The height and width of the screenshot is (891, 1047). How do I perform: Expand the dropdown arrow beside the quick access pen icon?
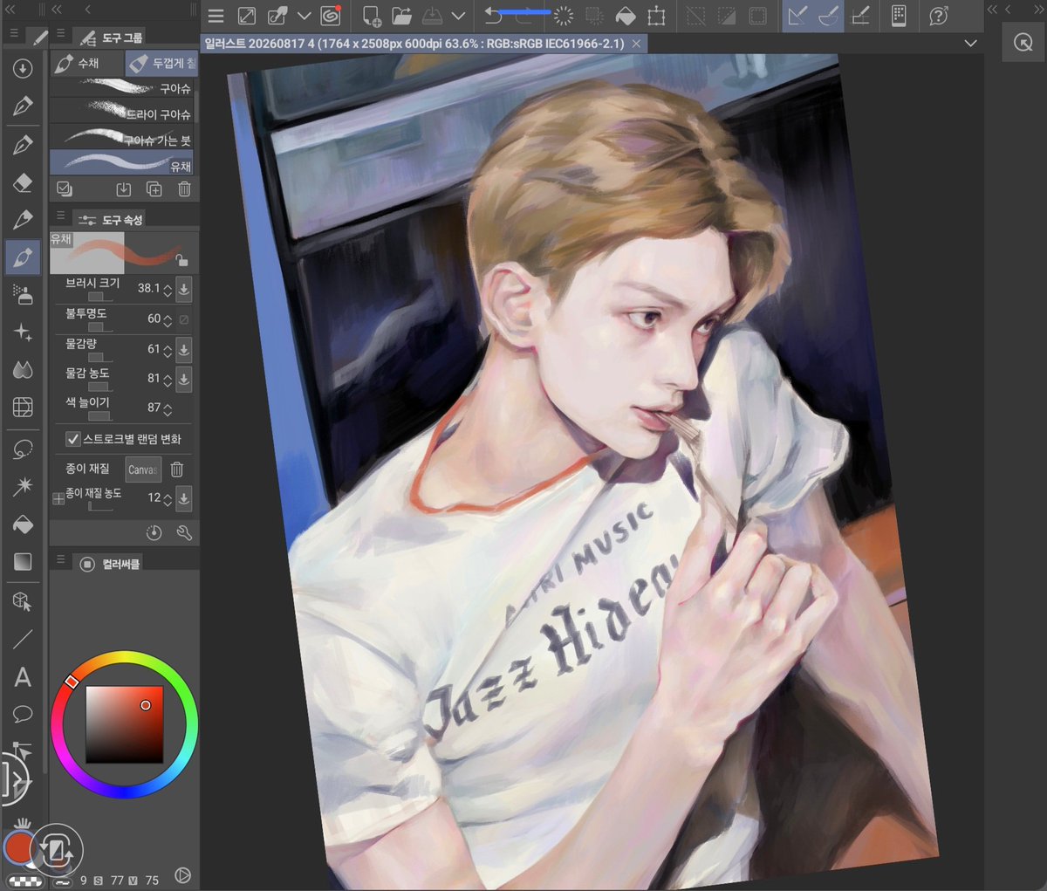[x=304, y=16]
